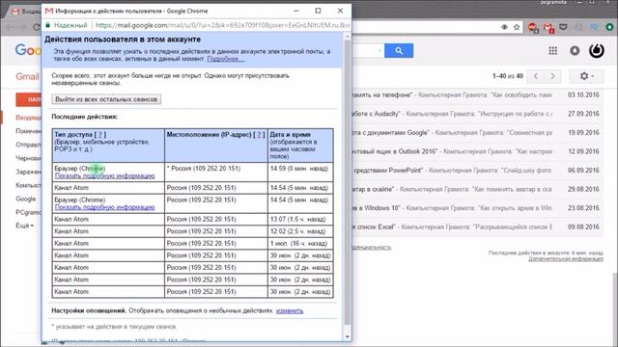Open email about Outlook 2016 dated 12.09.2016
This screenshot has width=618, height=347.
tap(477, 151)
